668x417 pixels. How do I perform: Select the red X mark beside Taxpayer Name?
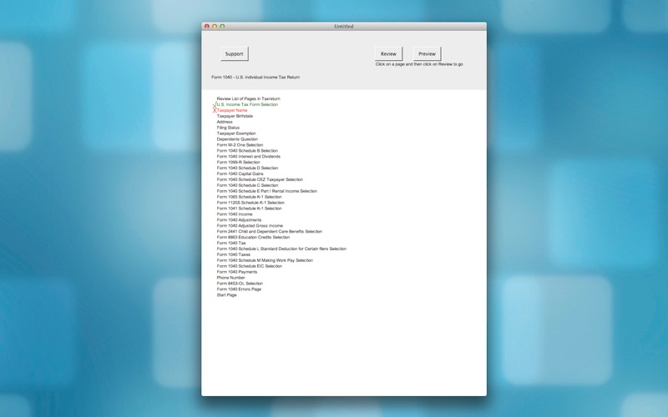(x=215, y=110)
